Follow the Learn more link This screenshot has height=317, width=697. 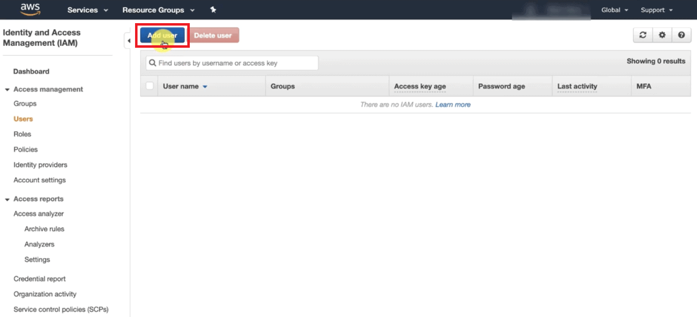[453, 105]
